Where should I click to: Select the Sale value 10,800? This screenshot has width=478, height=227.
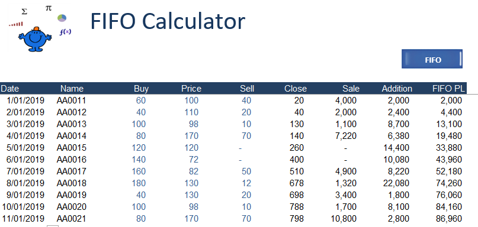point(344,219)
